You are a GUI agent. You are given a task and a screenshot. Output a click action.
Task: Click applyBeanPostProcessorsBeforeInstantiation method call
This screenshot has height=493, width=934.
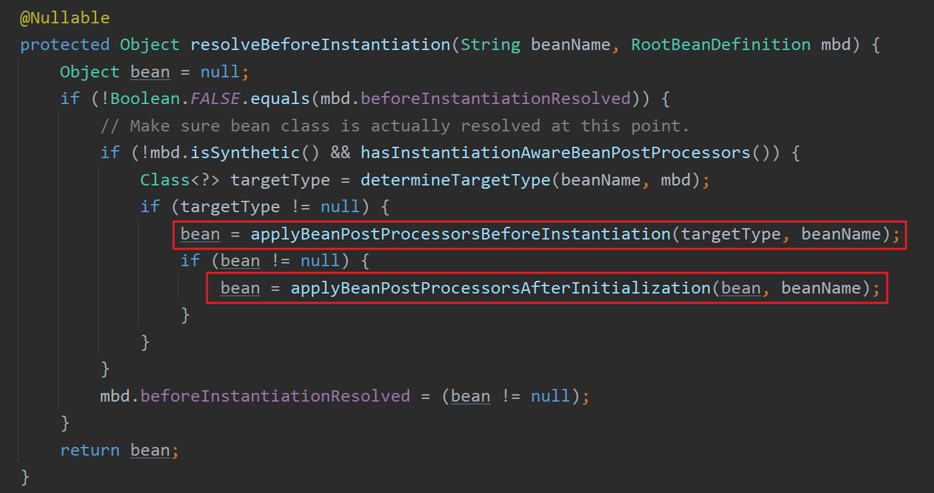pos(461,234)
